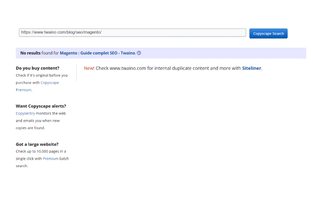Click the "Got a large website?" heading

37,144
